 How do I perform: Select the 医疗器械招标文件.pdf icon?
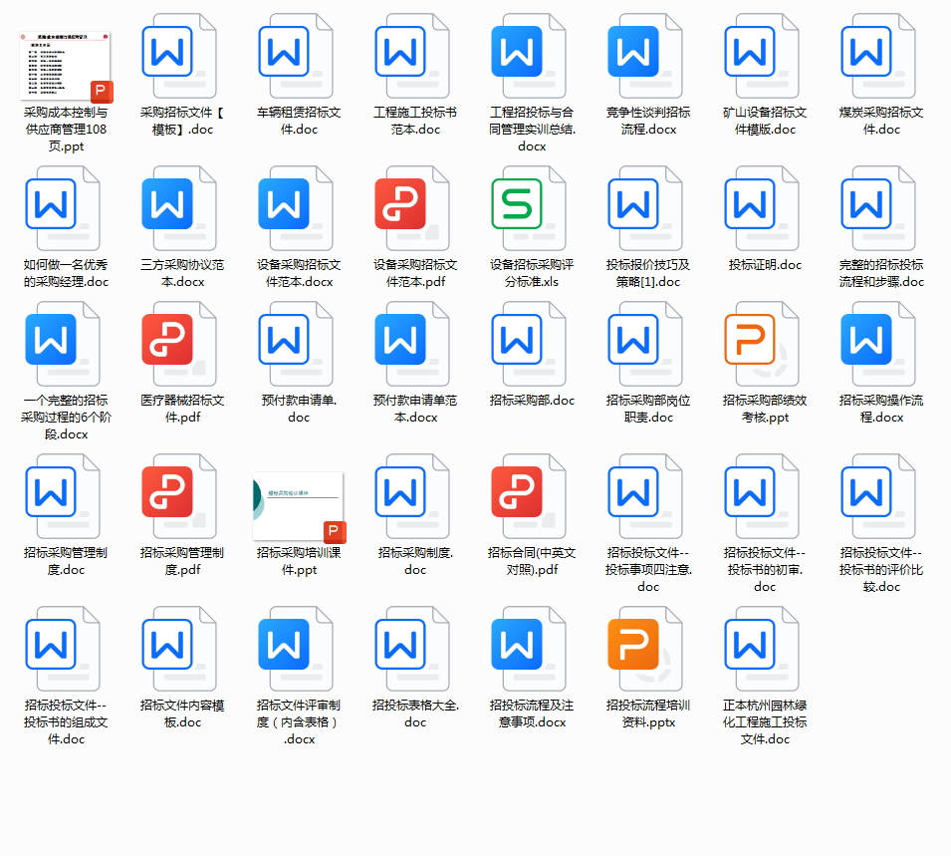[x=179, y=344]
